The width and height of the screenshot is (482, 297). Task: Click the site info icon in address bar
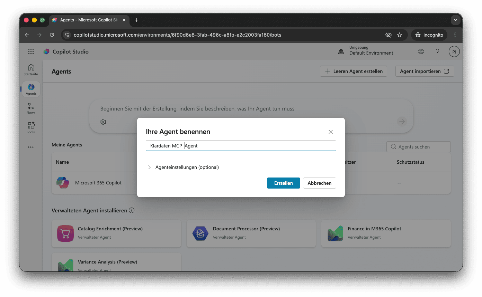[67, 35]
